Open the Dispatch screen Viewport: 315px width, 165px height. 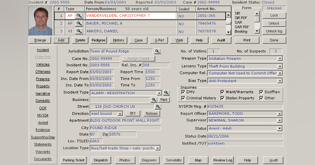[101, 160]
